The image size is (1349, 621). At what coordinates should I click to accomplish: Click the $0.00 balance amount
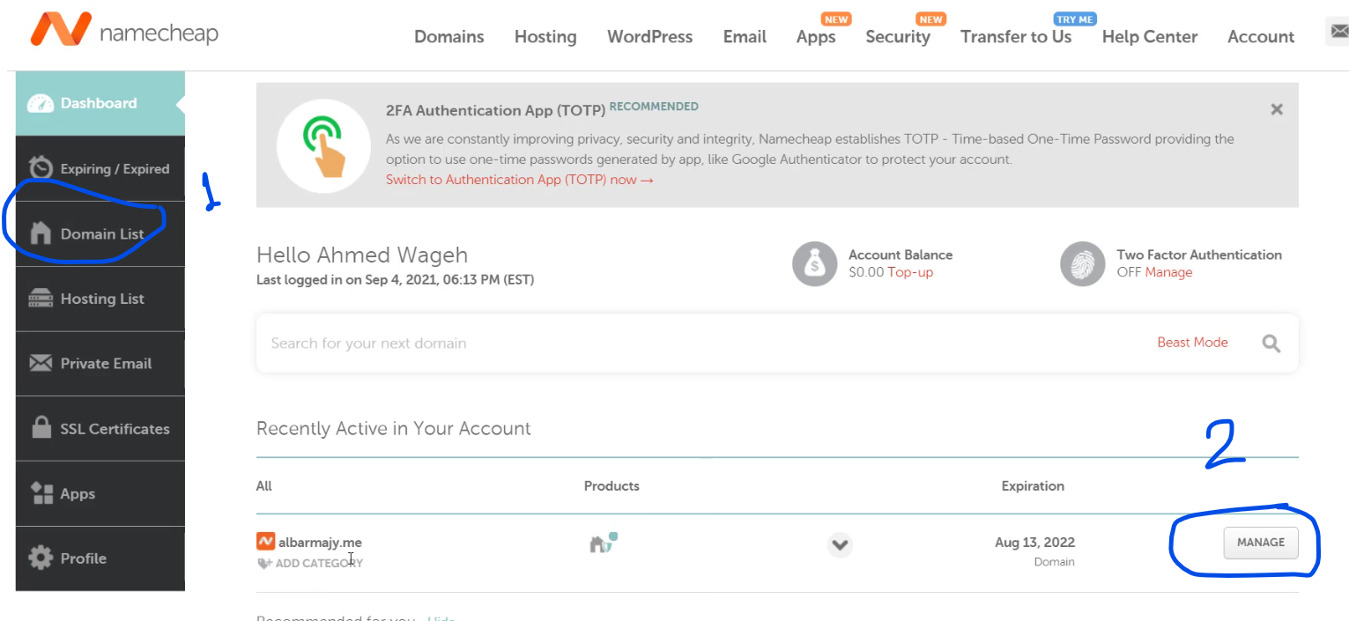tap(866, 272)
